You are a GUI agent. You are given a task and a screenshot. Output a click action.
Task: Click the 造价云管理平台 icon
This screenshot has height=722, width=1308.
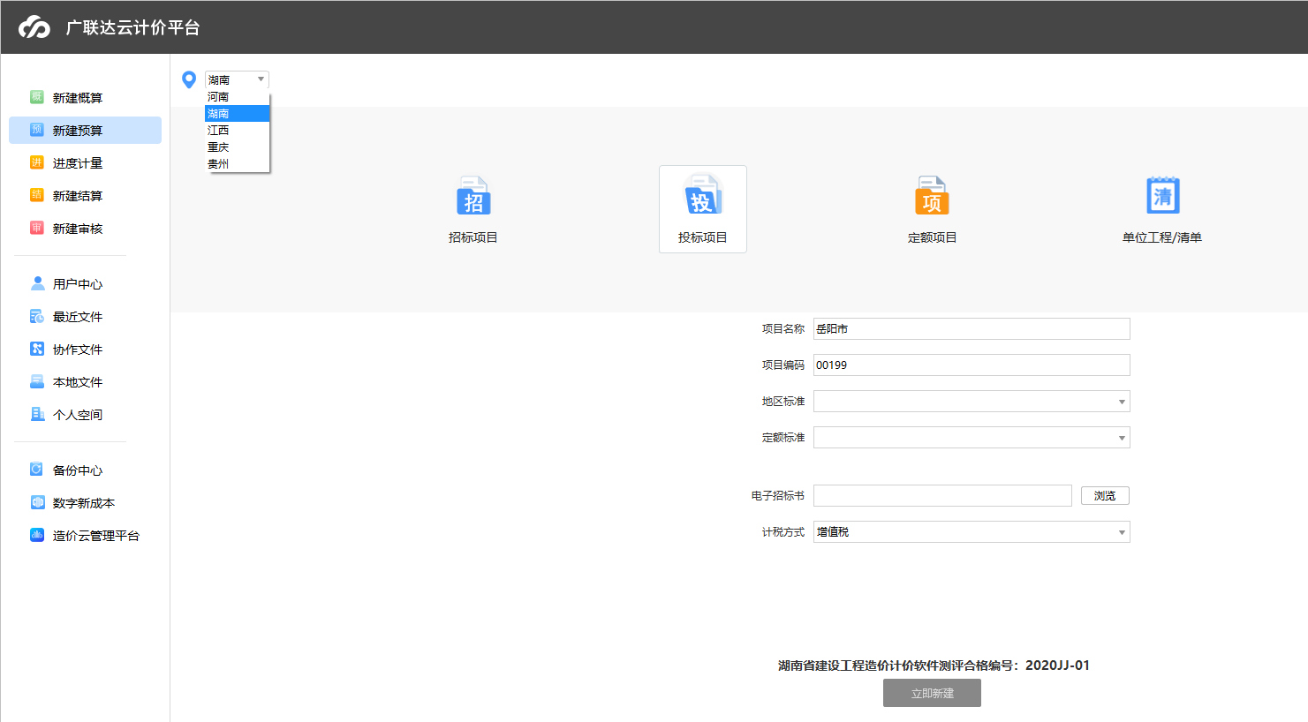click(37, 535)
